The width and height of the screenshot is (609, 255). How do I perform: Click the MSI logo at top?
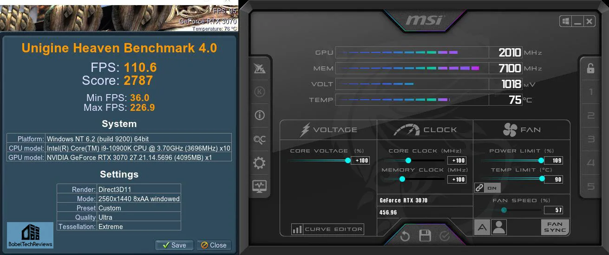pos(425,21)
